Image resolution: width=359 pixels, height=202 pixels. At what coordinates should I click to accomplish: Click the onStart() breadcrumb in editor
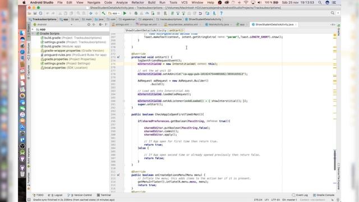click(176, 30)
